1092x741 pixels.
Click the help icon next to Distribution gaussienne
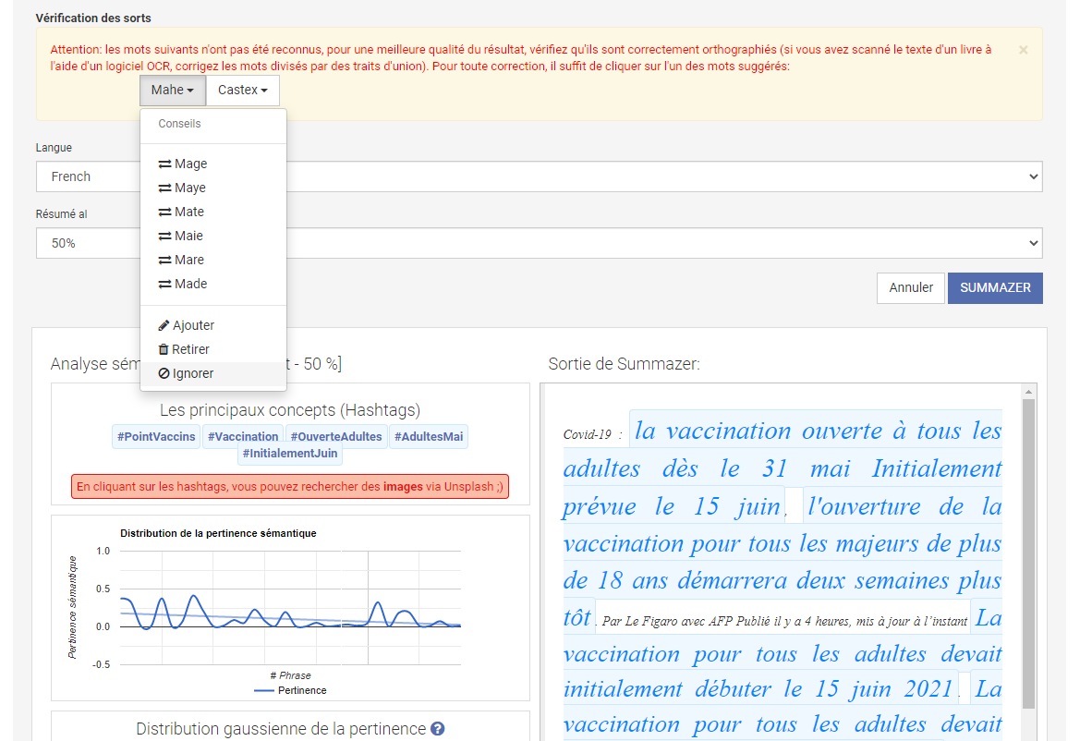(x=437, y=728)
